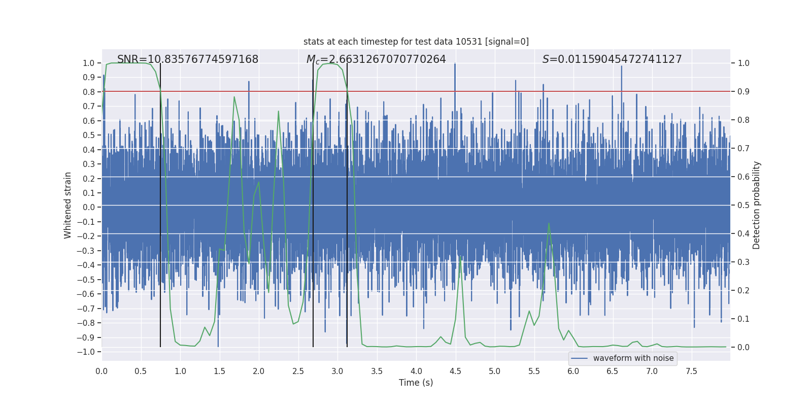Click the right axis tick label 0.7
This screenshot has width=812, height=406.
[743, 148]
